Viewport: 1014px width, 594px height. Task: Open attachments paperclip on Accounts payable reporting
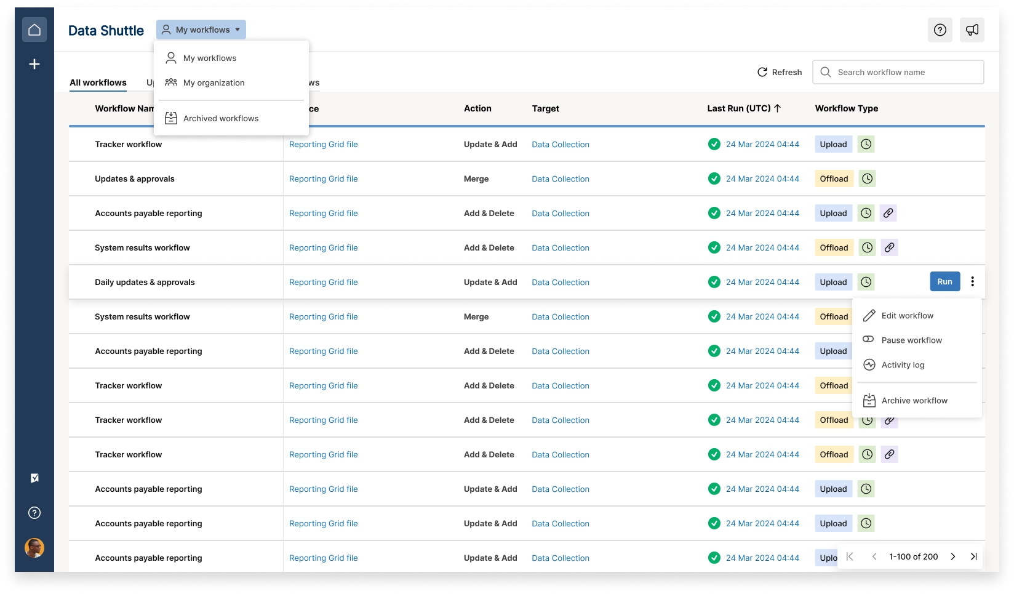point(888,213)
